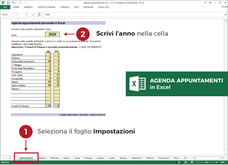Select the Settembre sheet tab
Image resolution: width=228 pixels, height=165 pixels.
point(136,158)
